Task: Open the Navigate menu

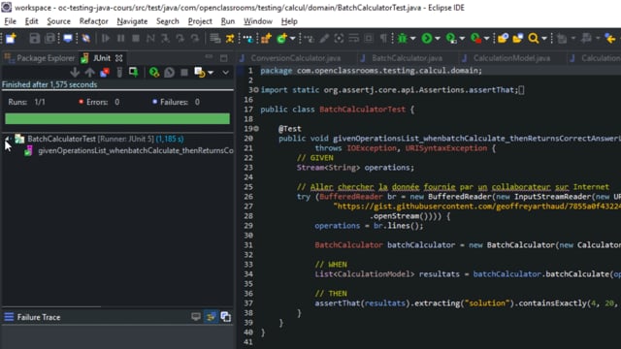Action: [x=132, y=21]
